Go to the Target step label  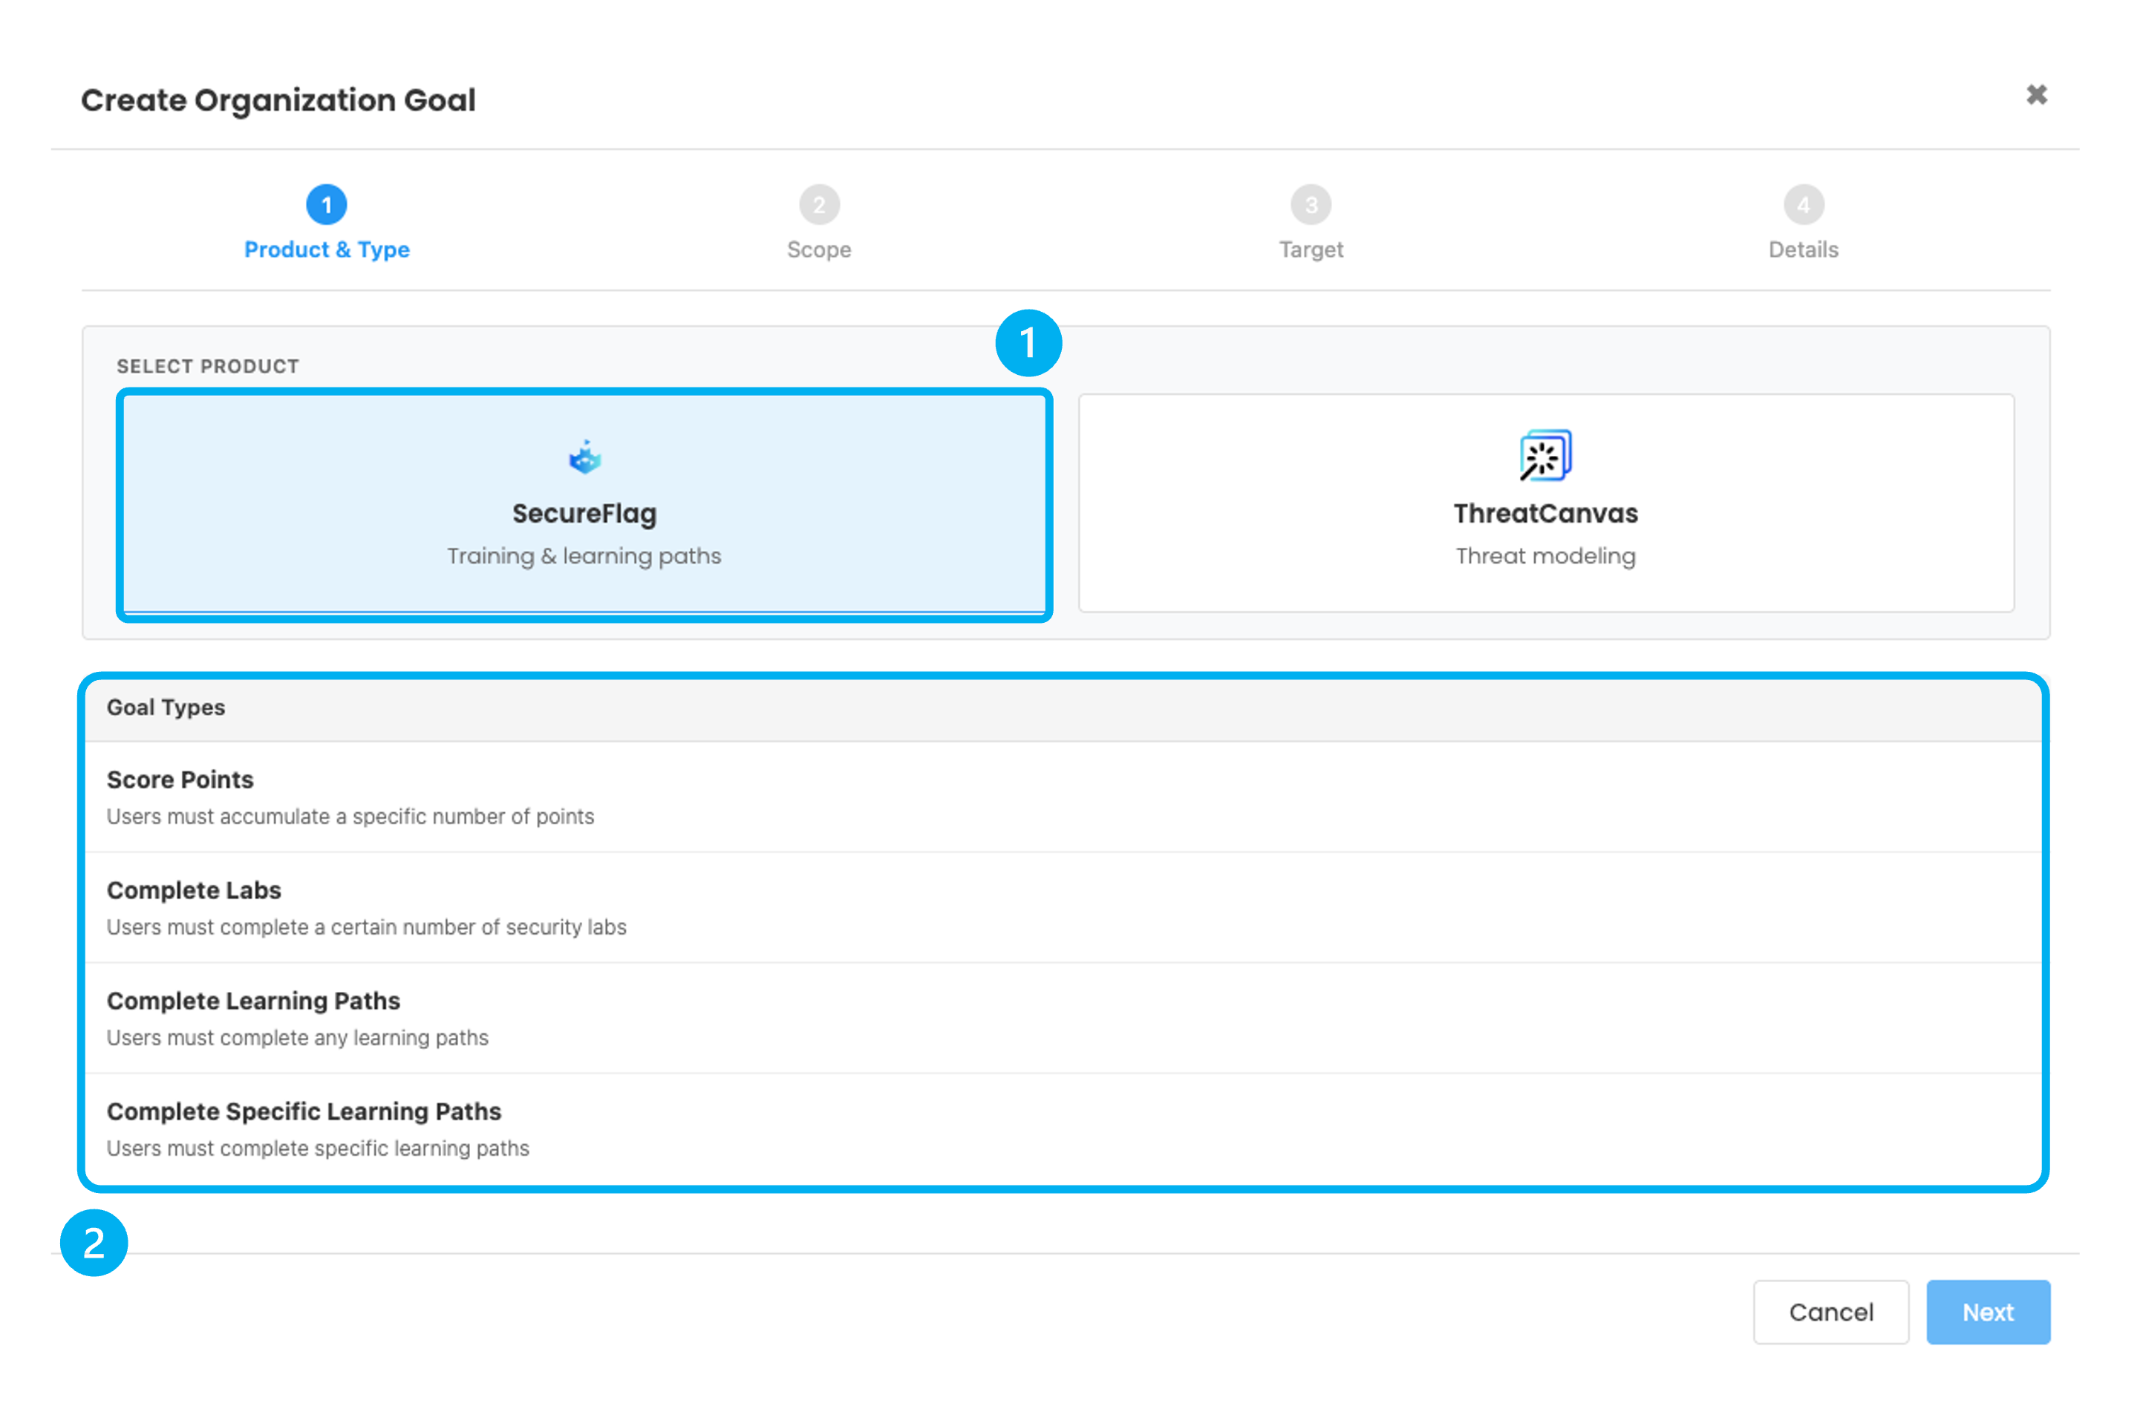pyautogui.click(x=1311, y=250)
